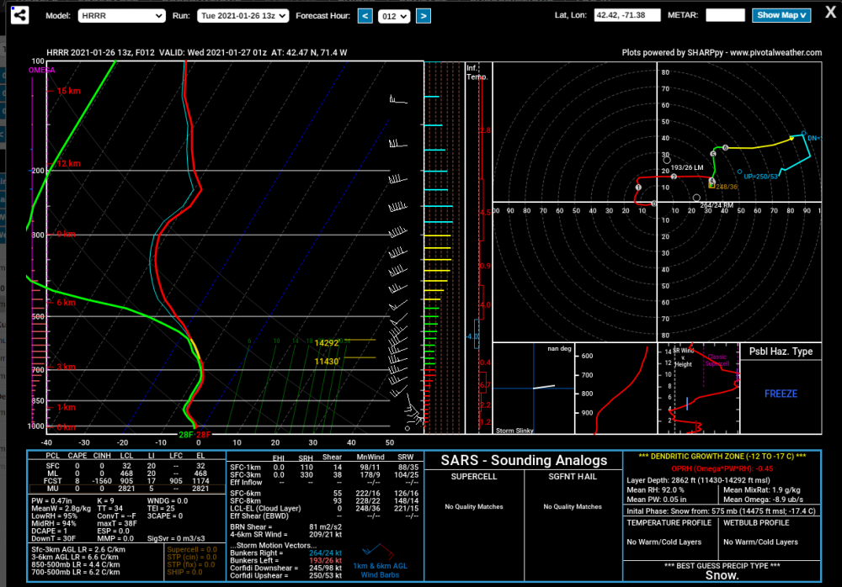Click the share icon
This screenshot has width=842, height=587.
pyautogui.click(x=20, y=15)
